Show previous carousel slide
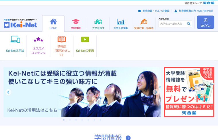This screenshot has width=218, height=140. 8,92
